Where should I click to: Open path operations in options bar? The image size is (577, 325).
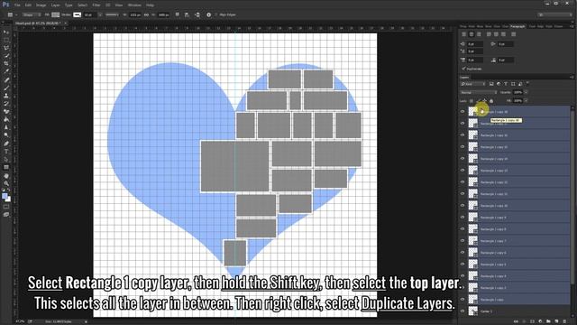(x=178, y=14)
